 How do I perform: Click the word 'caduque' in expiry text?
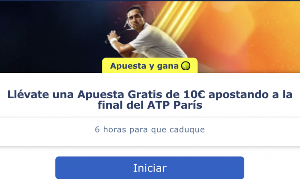(187, 129)
